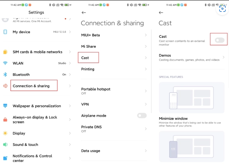Viewport: 229px width, 164px height.
Task: Tap the green Sound & touch speaker icon
Action: click(x=5, y=145)
